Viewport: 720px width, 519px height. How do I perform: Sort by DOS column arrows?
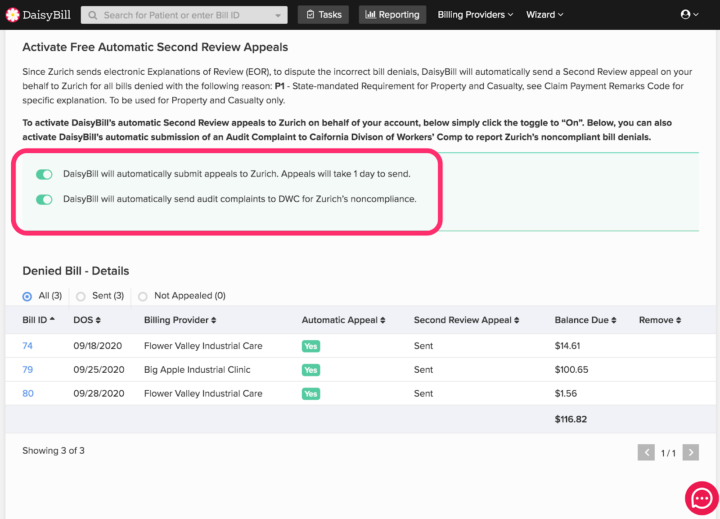tap(98, 320)
